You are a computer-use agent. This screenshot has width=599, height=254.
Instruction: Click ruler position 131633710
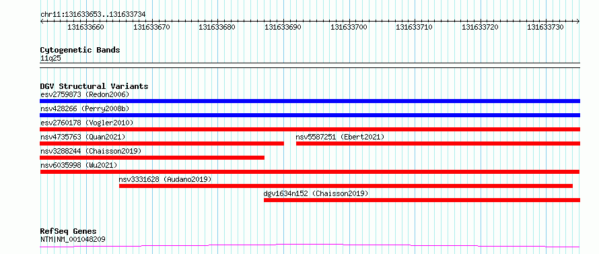pos(414,27)
